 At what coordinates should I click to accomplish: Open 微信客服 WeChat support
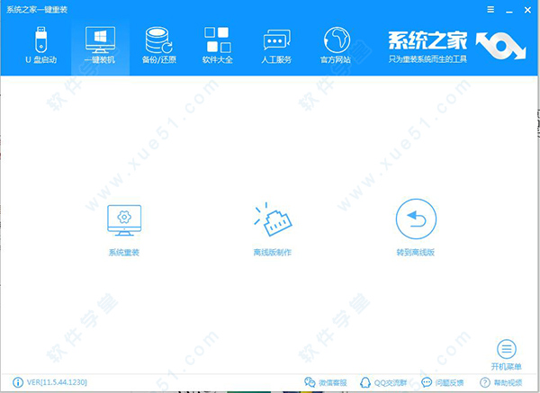[x=326, y=382]
